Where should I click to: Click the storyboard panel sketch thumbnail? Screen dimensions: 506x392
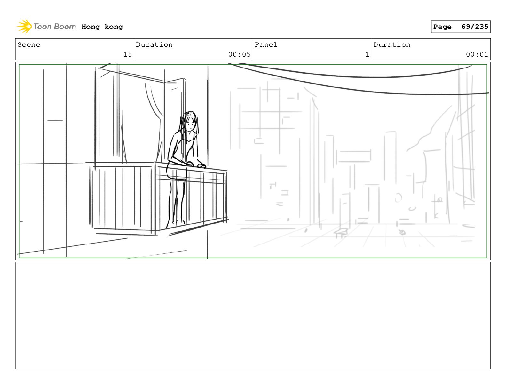pos(253,161)
